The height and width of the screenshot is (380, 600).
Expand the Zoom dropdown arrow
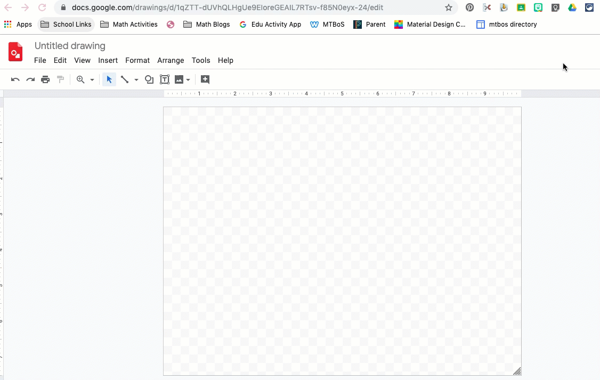(92, 80)
